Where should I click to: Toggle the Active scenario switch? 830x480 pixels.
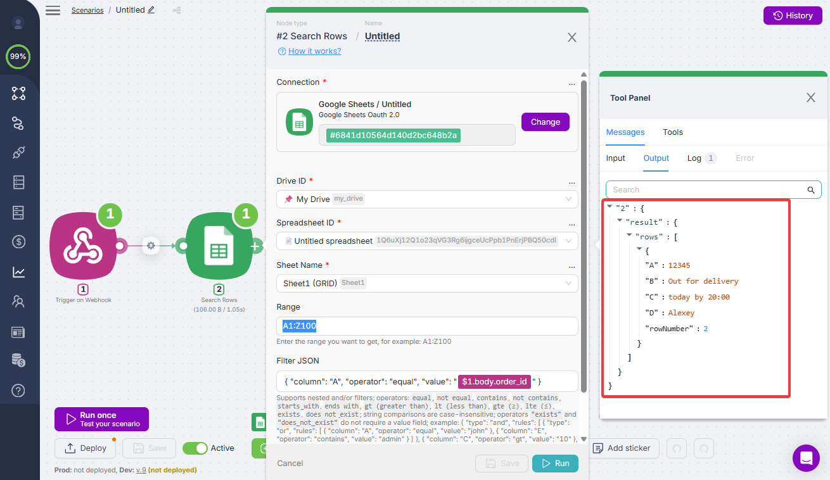click(195, 448)
